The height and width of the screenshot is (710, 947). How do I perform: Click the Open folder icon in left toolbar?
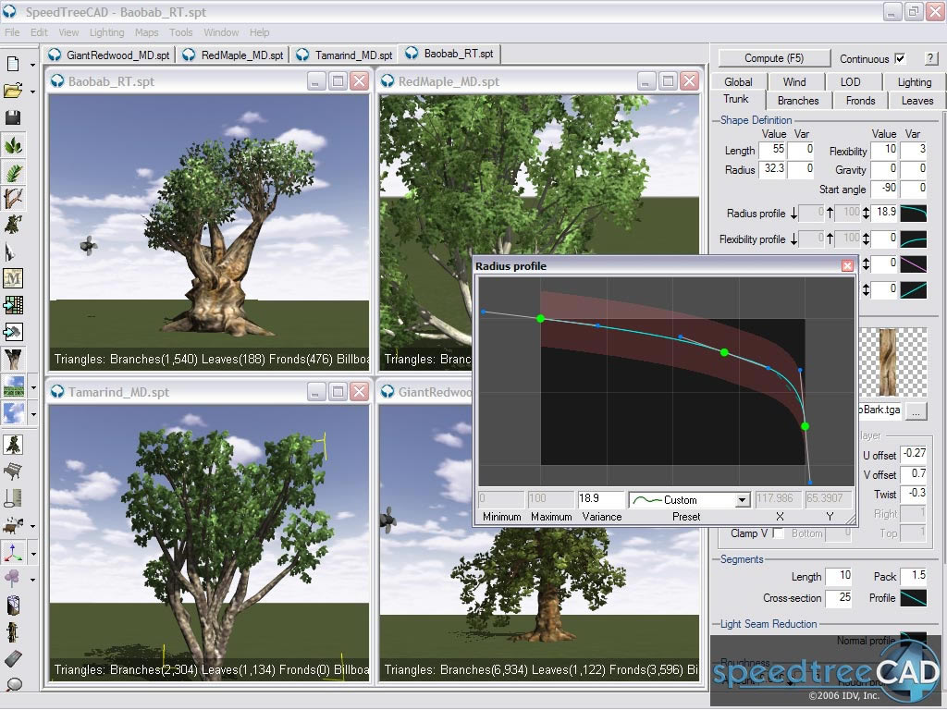coord(13,91)
